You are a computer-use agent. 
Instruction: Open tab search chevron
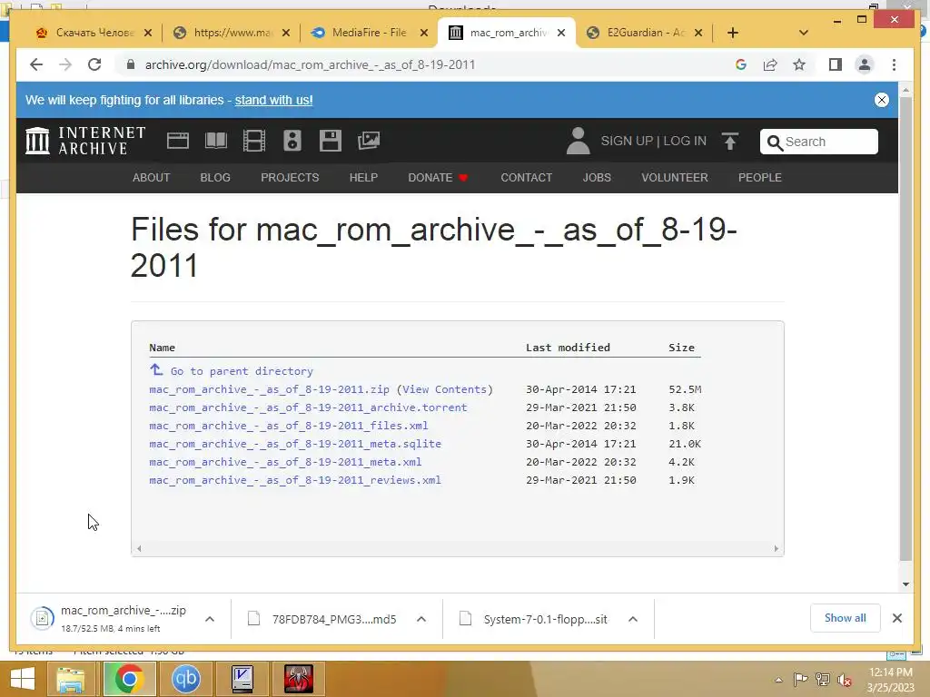click(803, 33)
